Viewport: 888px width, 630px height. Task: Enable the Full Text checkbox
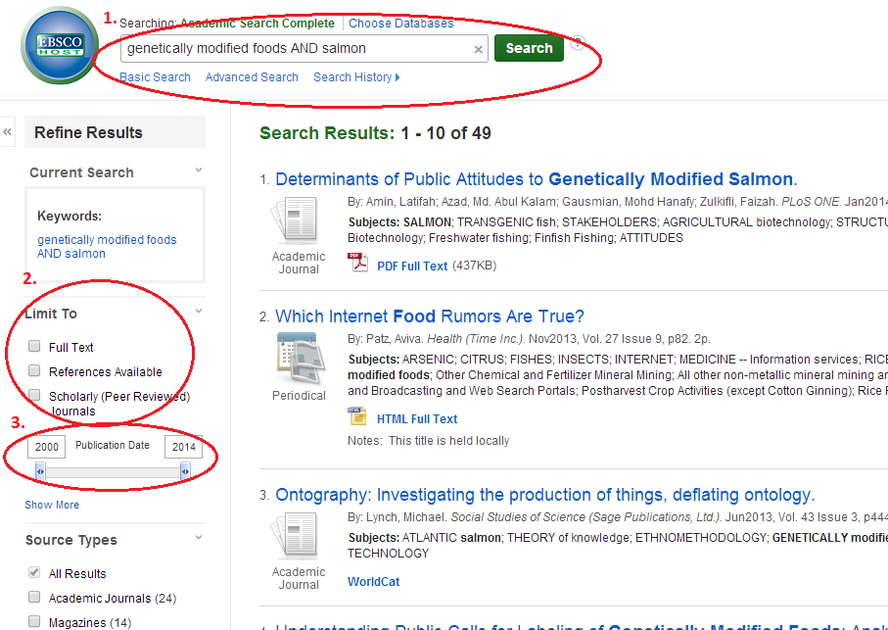coord(35,347)
